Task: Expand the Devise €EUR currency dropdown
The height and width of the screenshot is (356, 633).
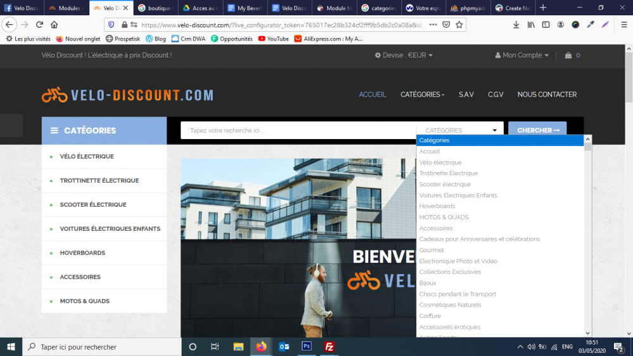Action: [x=403, y=55]
